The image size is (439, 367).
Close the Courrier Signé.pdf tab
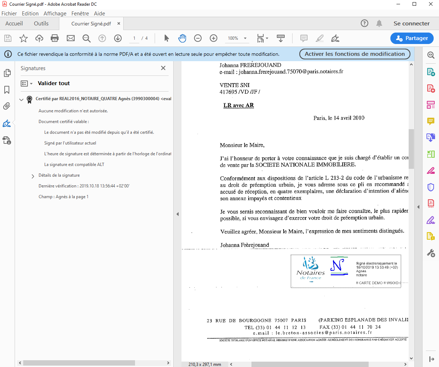119,24
